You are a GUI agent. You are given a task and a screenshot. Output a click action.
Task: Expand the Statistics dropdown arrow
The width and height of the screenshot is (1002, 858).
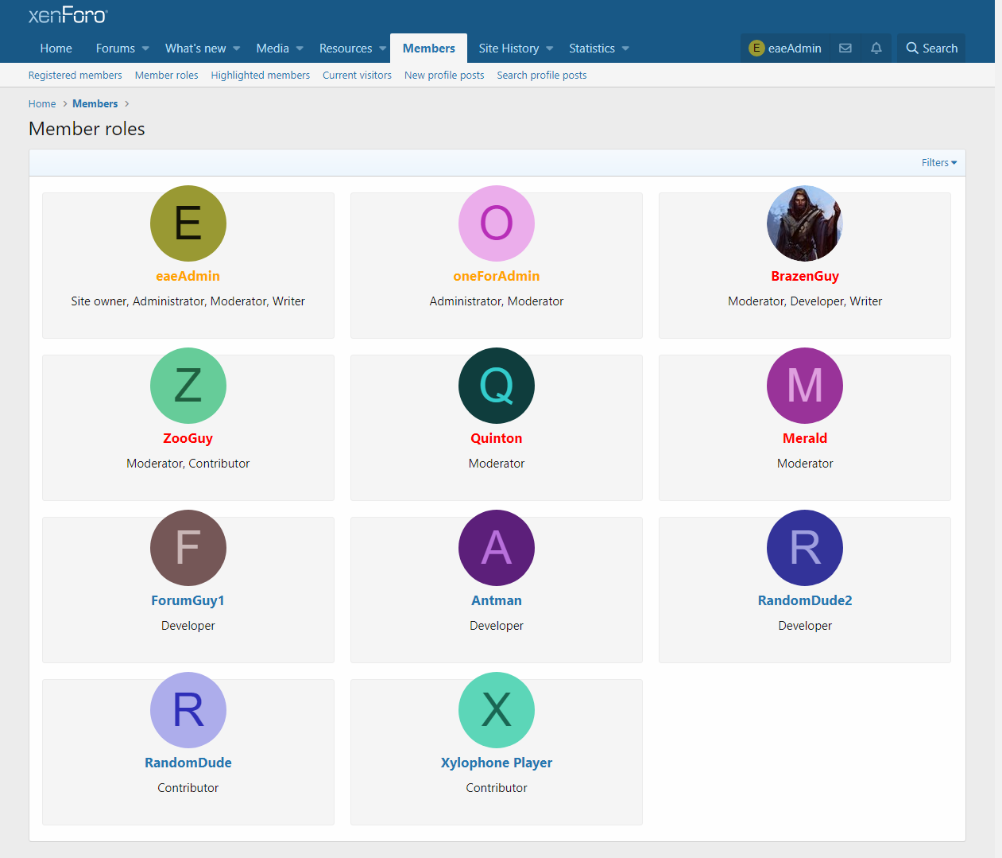click(x=625, y=49)
